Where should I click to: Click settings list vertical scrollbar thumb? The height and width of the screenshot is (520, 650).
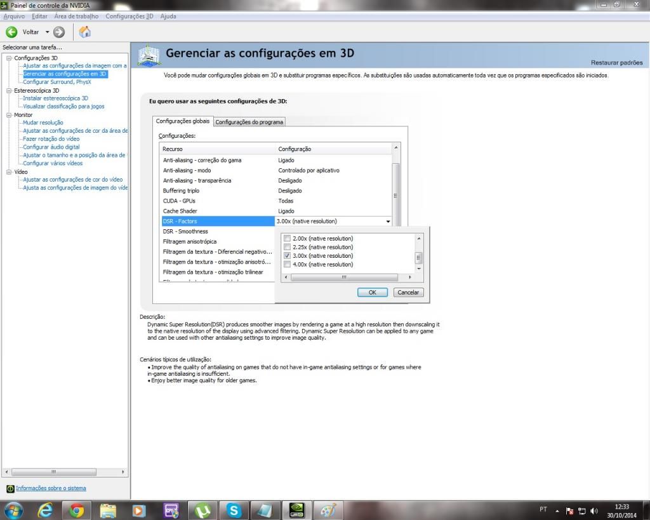395,195
